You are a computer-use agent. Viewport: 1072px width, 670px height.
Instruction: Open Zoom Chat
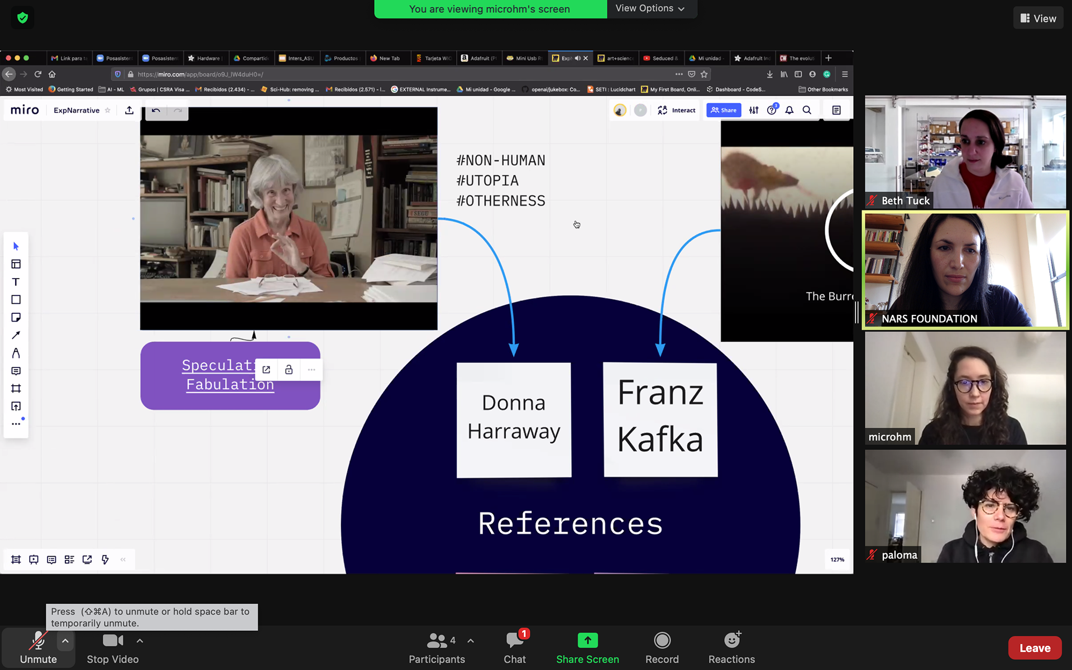[515, 648]
